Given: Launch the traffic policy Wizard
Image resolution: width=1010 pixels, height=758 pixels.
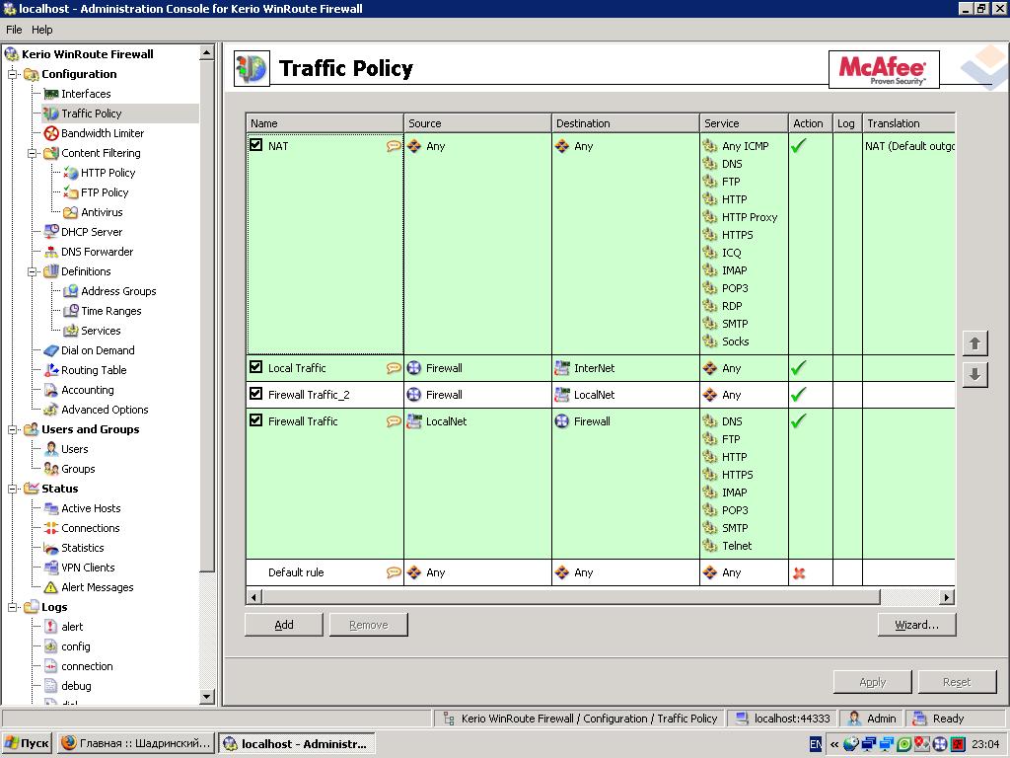Looking at the screenshot, I should (916, 625).
